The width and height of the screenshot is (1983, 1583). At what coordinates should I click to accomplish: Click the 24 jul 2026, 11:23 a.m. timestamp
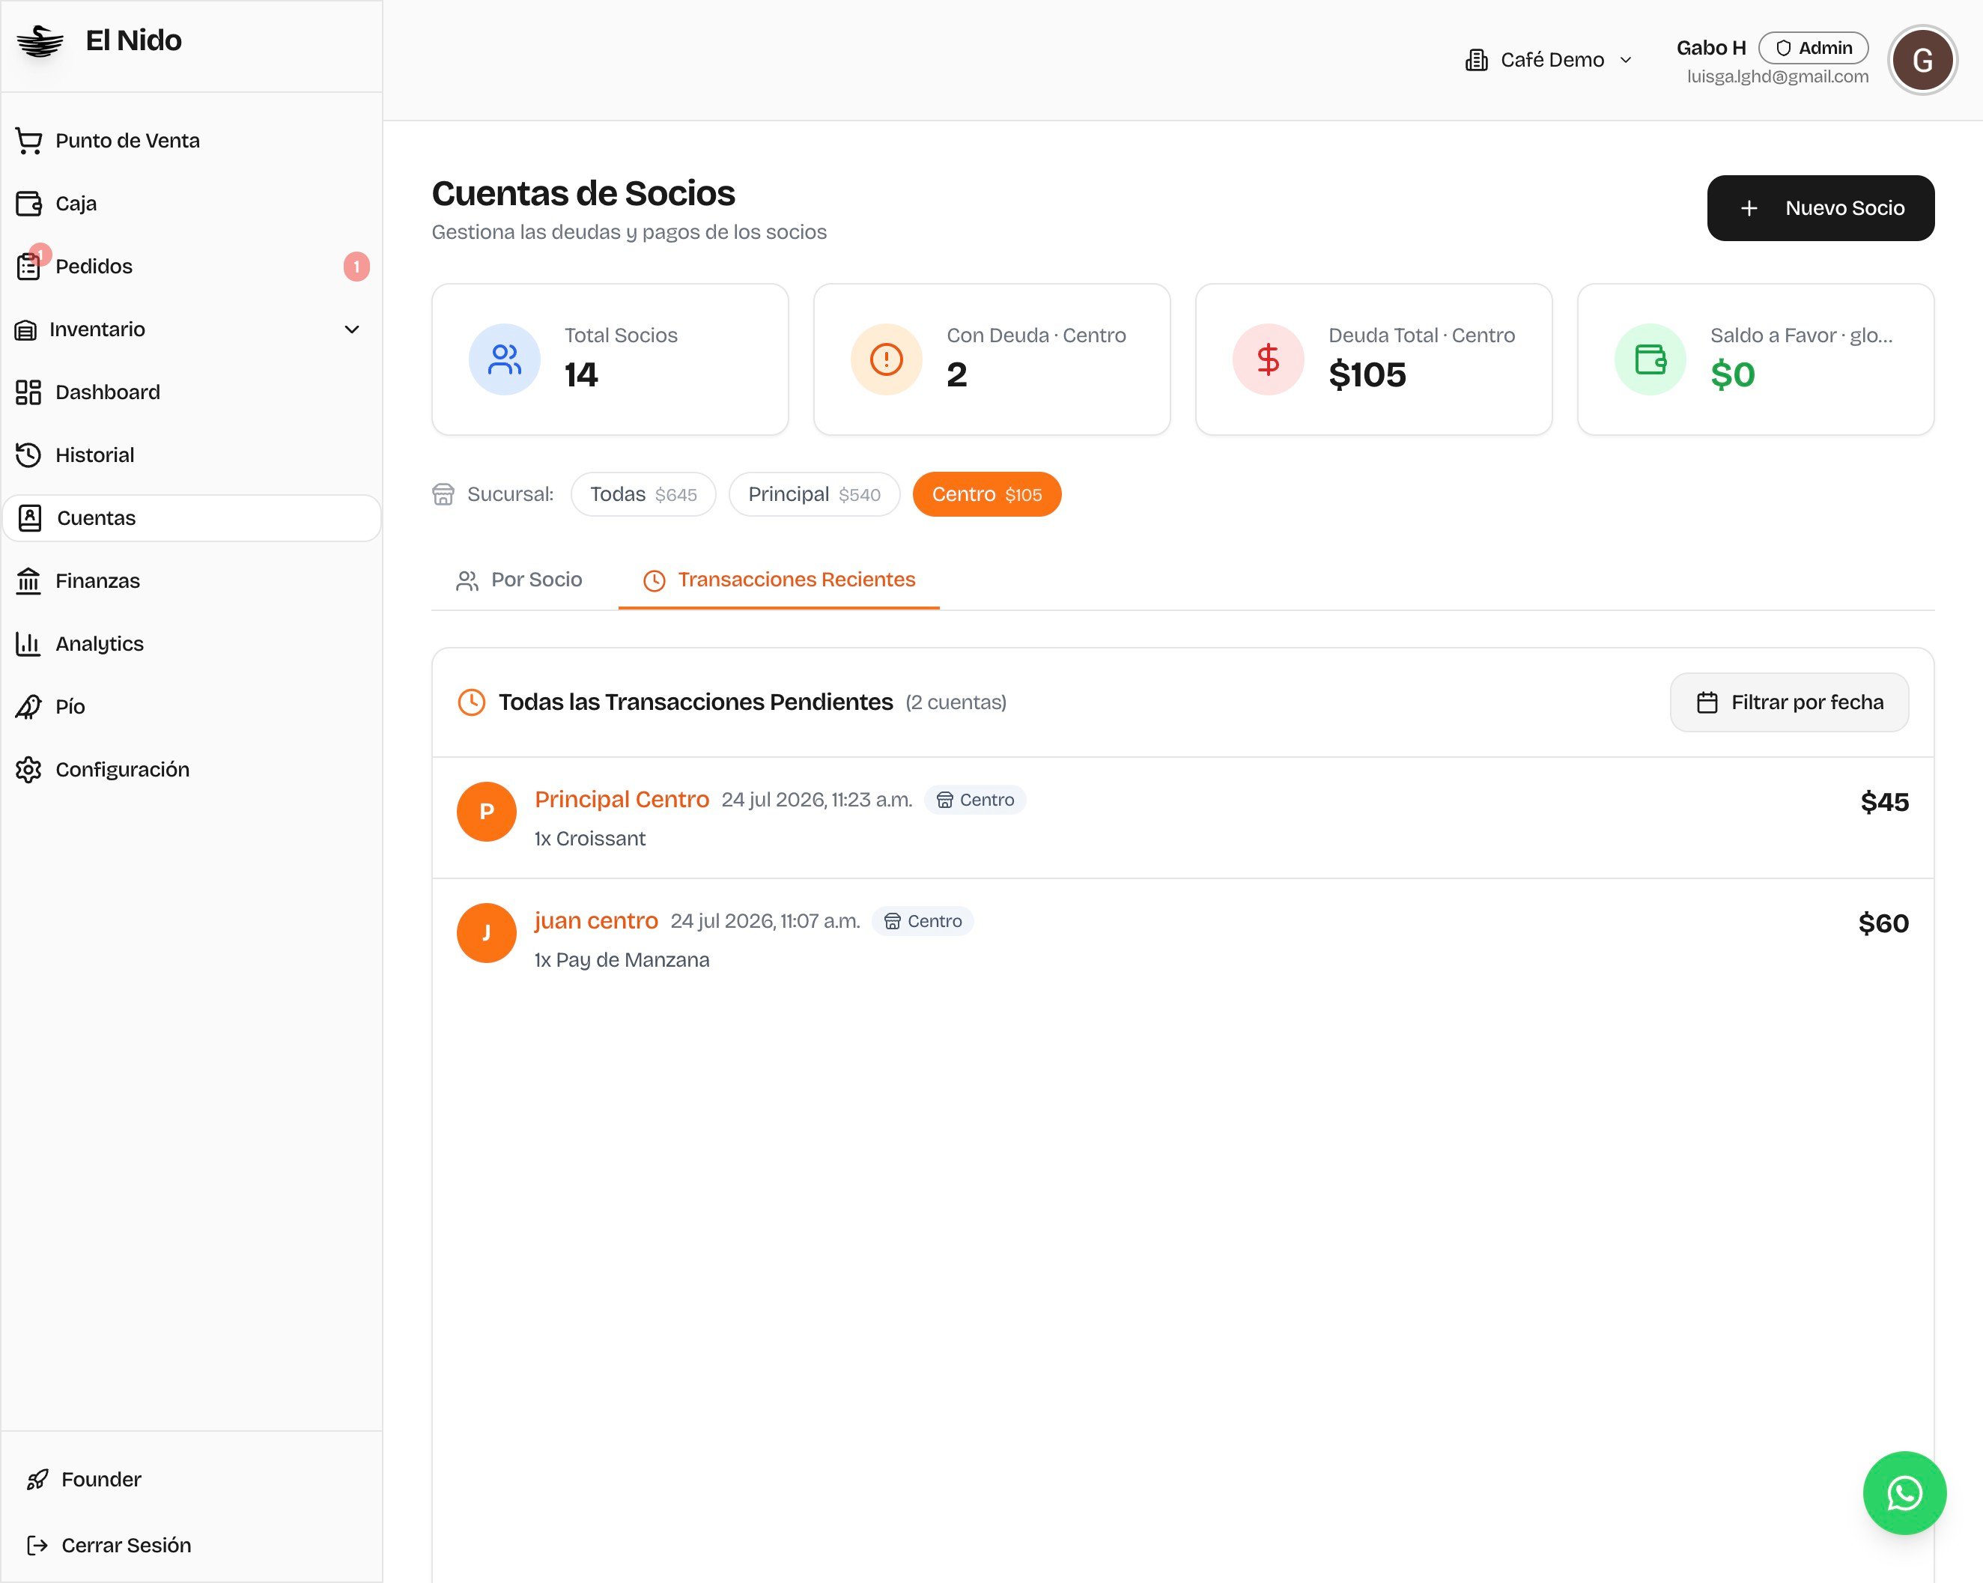tap(817, 800)
